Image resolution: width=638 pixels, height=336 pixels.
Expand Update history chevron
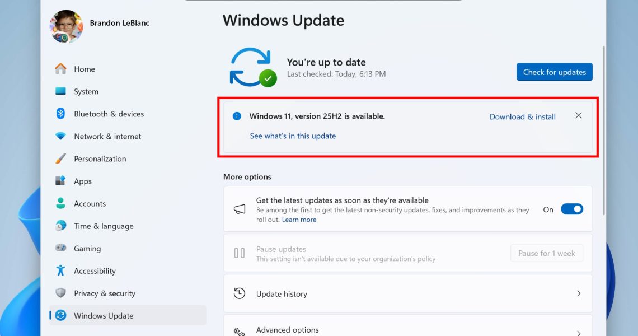pos(579,293)
